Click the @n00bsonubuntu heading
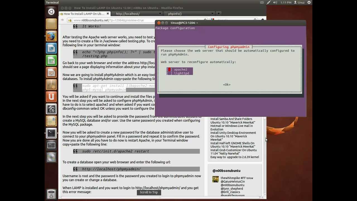 (226, 171)
